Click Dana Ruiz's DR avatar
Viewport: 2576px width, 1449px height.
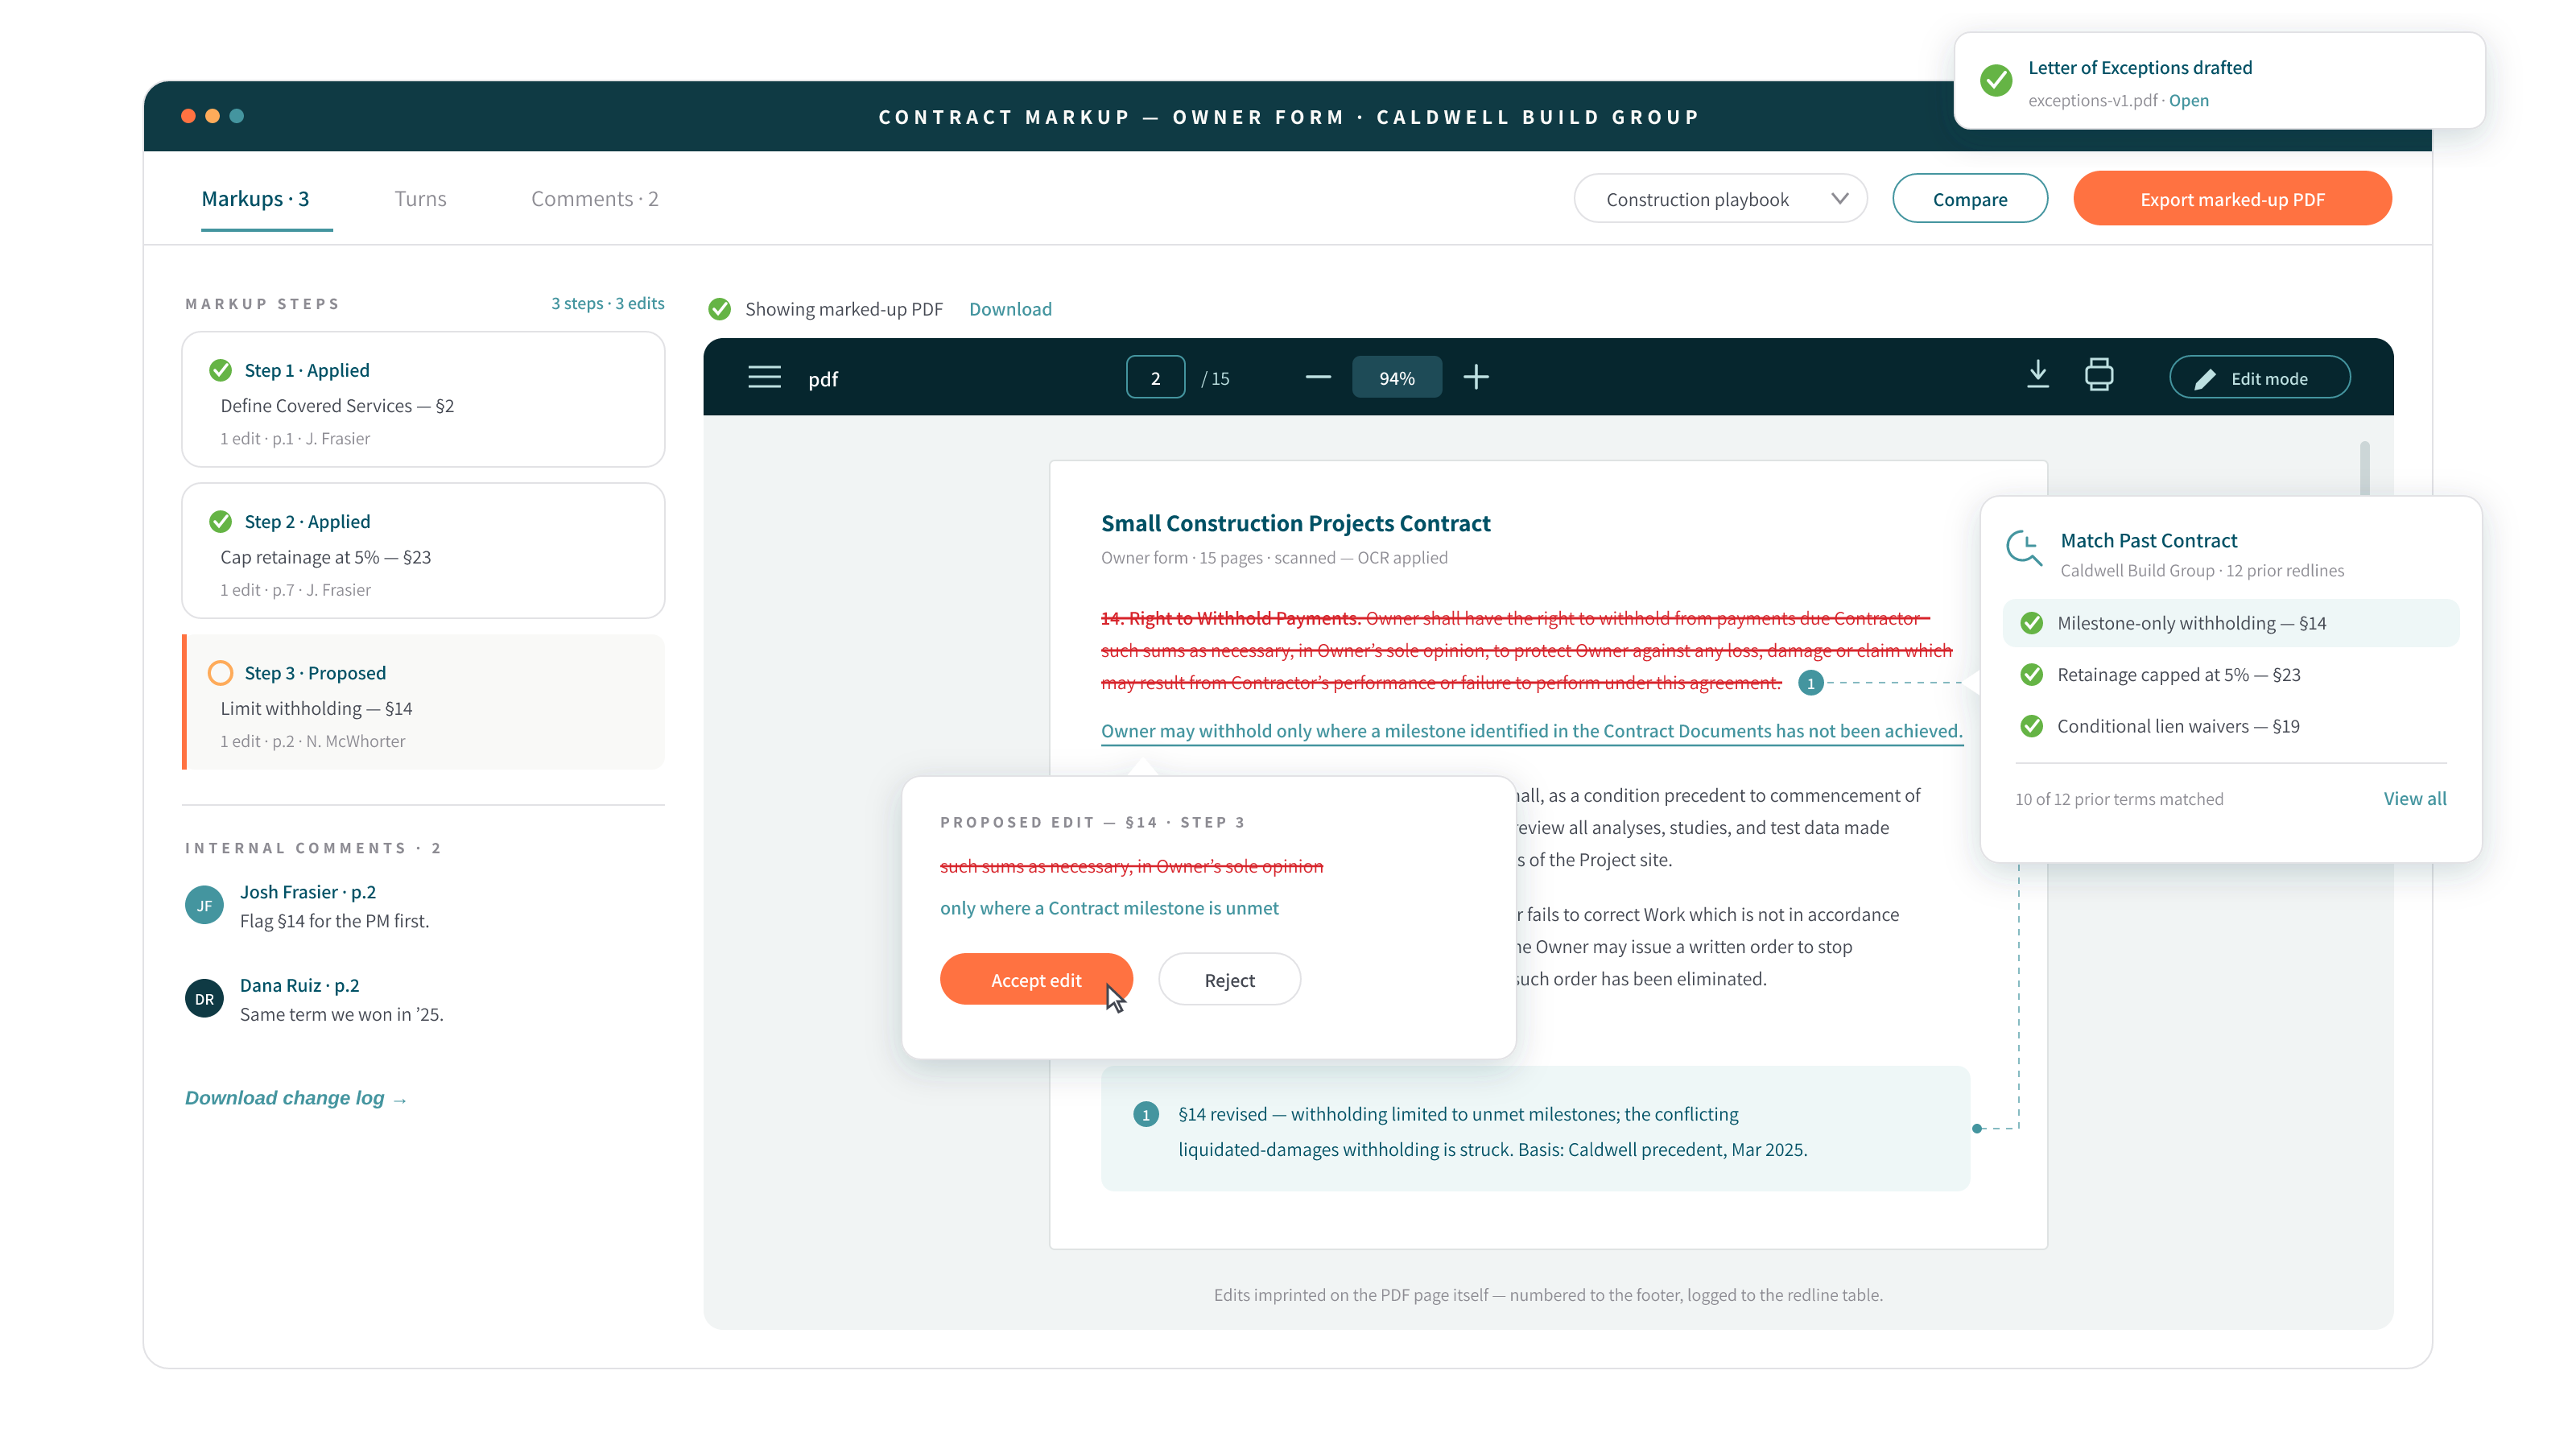coord(204,998)
